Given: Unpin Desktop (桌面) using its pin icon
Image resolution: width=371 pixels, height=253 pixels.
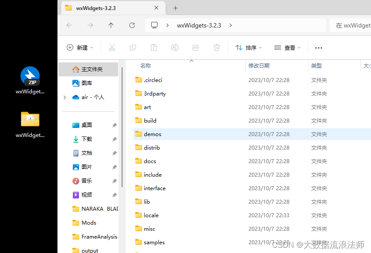Looking at the screenshot, I should click(x=115, y=125).
